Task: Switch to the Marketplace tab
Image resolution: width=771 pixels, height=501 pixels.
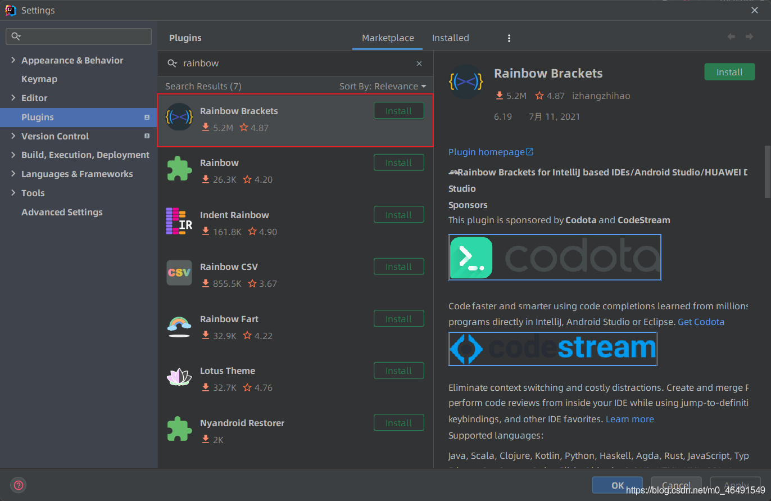Action: (x=388, y=38)
